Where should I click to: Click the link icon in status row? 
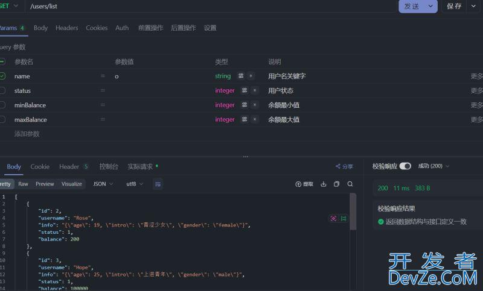pyautogui.click(x=245, y=90)
